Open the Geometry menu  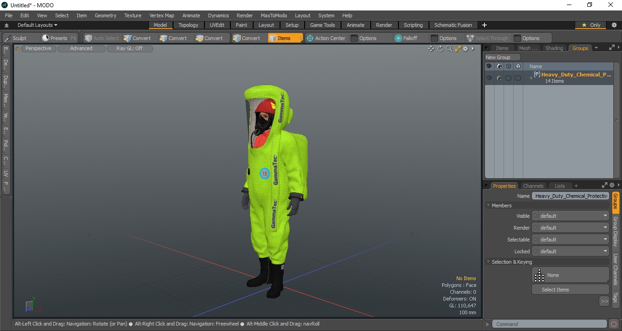tap(105, 15)
